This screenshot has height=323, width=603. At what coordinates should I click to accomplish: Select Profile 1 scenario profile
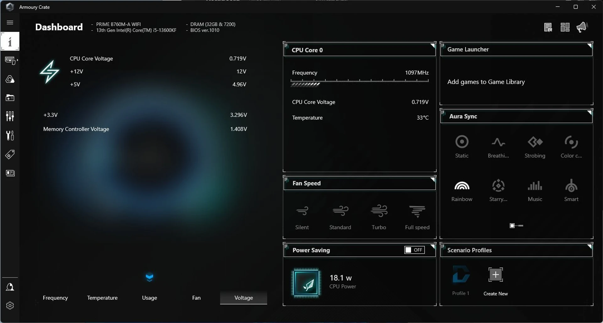(x=461, y=281)
